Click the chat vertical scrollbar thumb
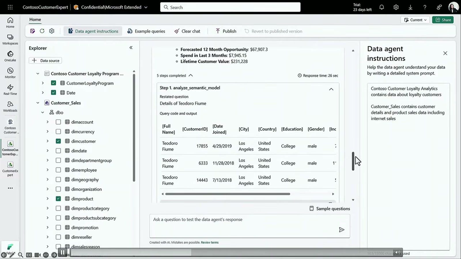Screen dimensions: 461x259 [353, 161]
